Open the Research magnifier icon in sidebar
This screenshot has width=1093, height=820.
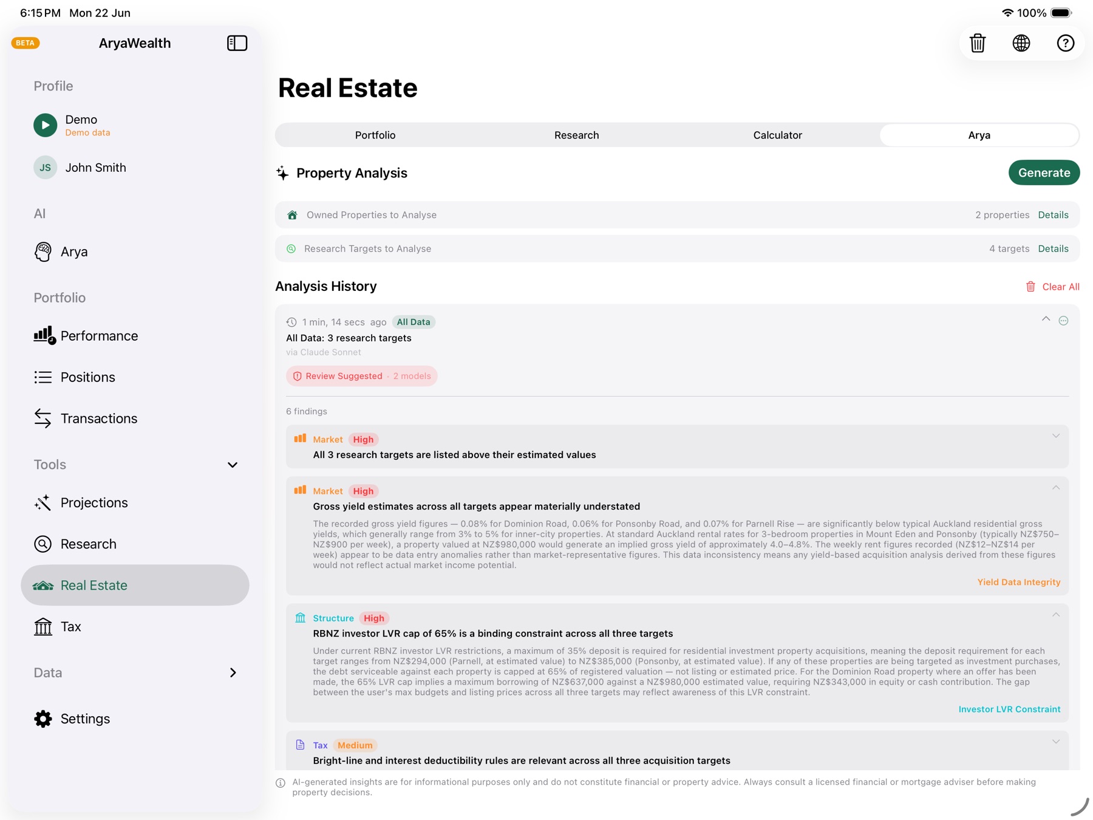click(43, 544)
